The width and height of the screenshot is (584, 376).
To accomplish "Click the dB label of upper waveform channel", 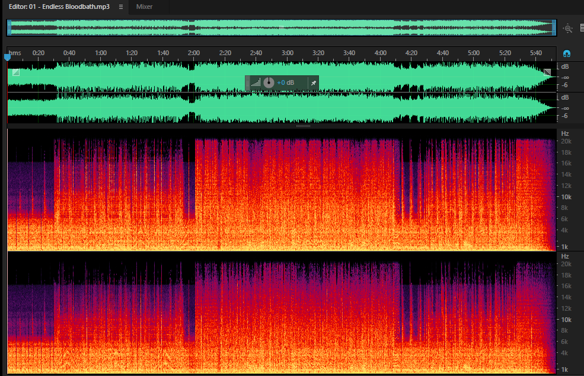I will [565, 66].
